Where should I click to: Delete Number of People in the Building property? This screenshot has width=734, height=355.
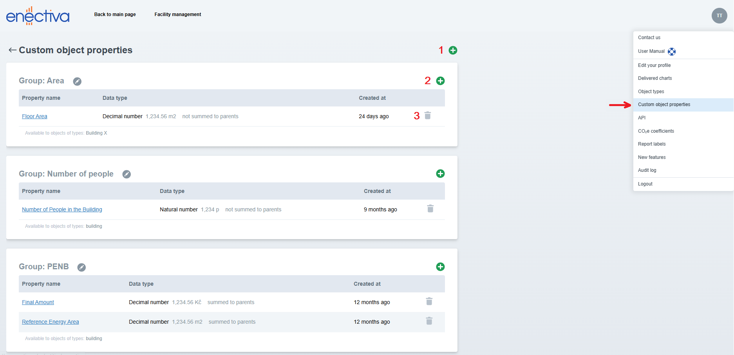[430, 209]
